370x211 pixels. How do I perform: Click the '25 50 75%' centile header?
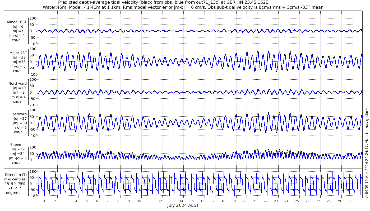(15, 184)
